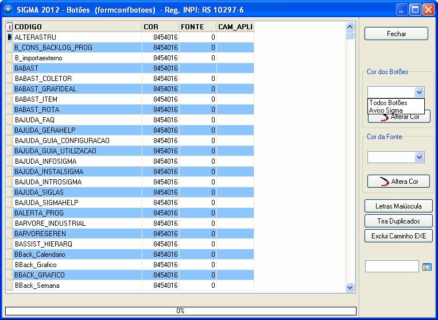The height and width of the screenshot is (320, 438).
Task: Minimize the SIGMA 2012 window
Action: tap(401, 10)
